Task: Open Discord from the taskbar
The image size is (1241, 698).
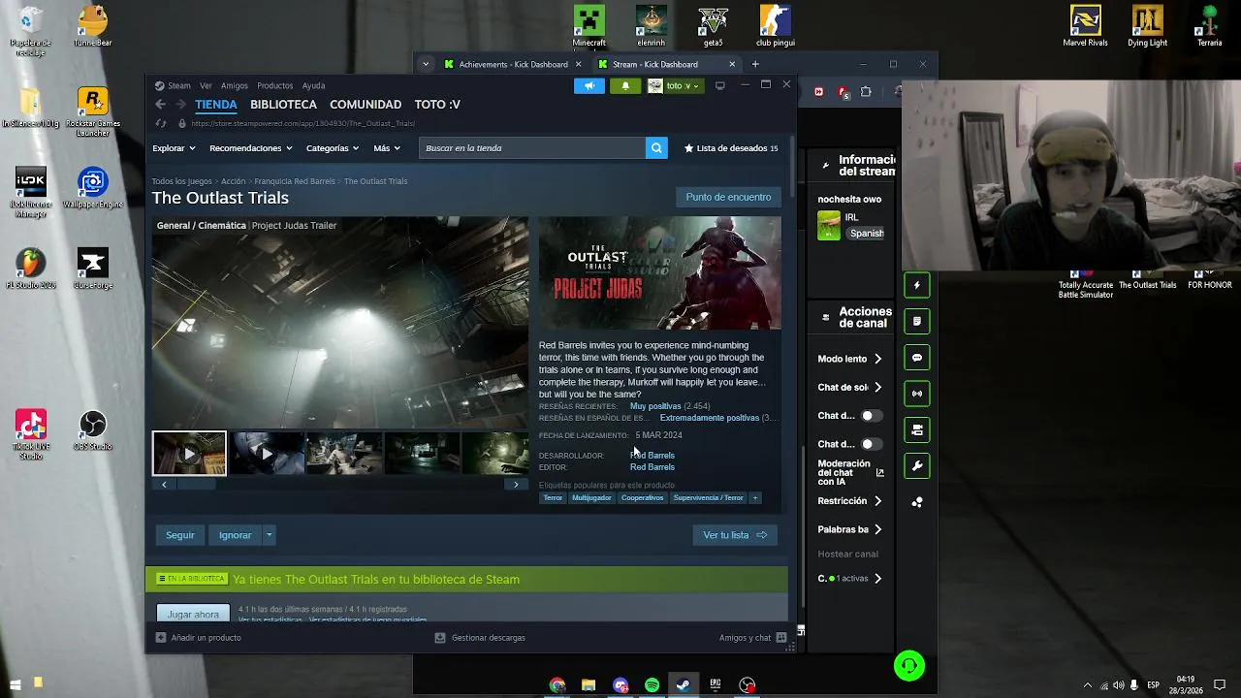Action: click(620, 685)
